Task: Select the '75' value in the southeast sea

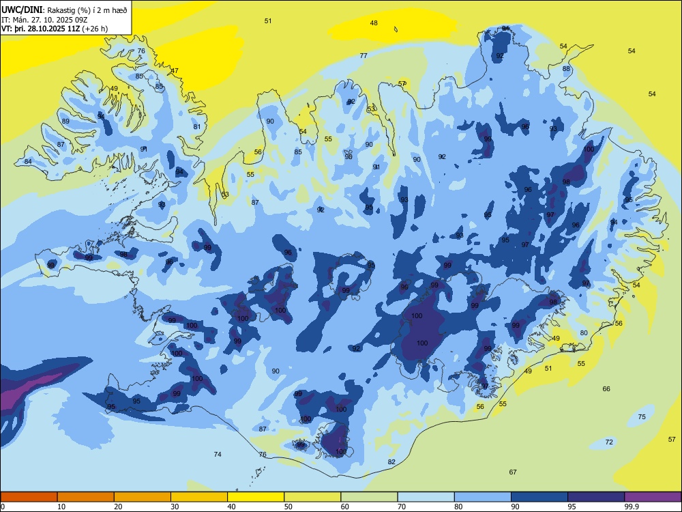Action: (x=642, y=417)
